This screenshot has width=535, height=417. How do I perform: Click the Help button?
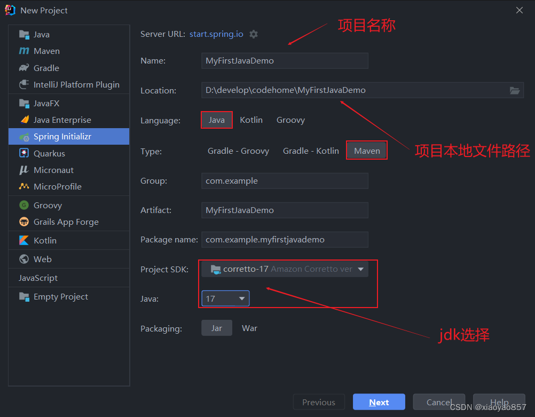(x=499, y=402)
